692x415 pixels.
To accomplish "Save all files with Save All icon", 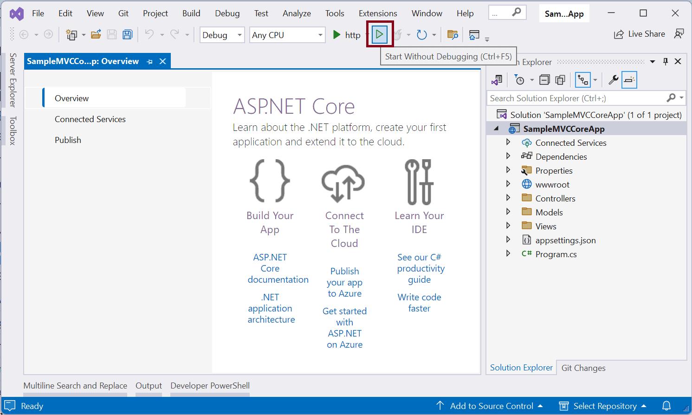I will tap(127, 34).
